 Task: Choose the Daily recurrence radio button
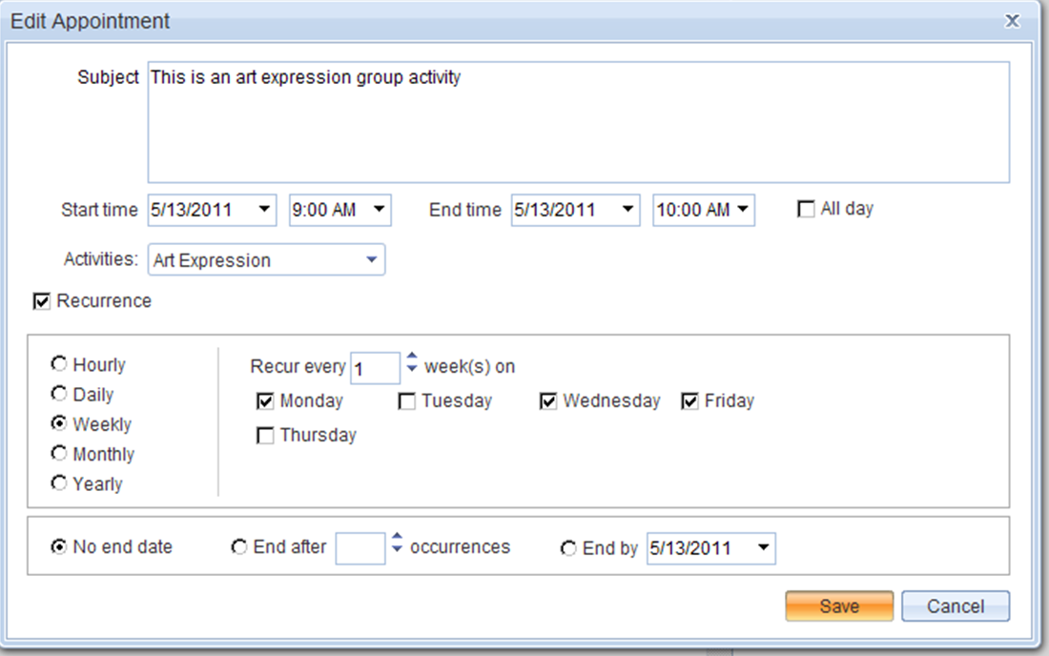(x=59, y=394)
